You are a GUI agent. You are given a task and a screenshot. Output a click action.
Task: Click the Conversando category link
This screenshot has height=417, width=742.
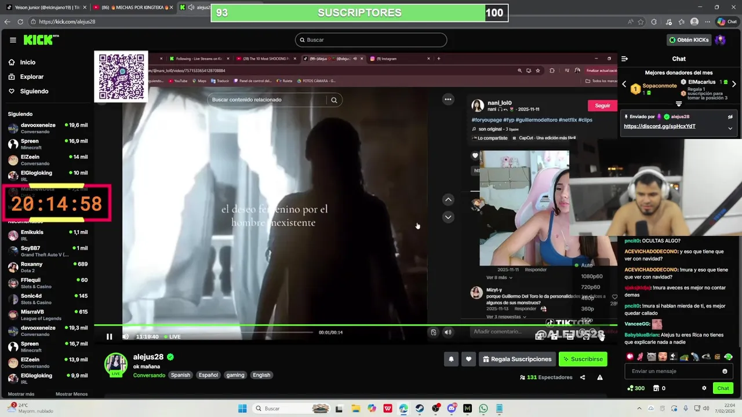[149, 375]
